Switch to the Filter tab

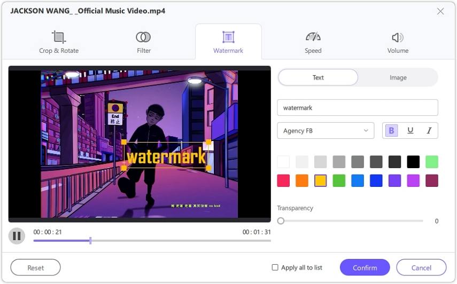[x=143, y=42]
